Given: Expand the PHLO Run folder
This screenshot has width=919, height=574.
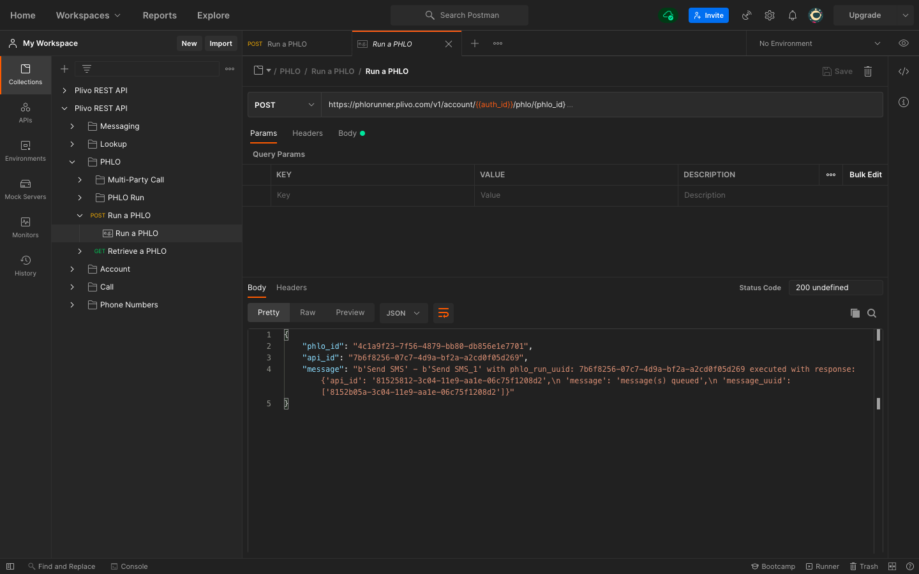Looking at the screenshot, I should (80, 198).
